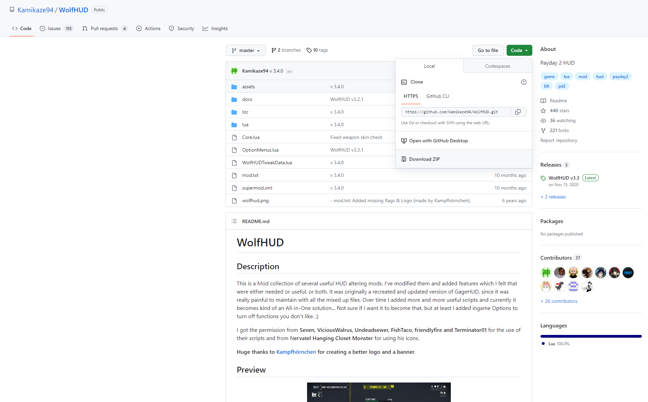
Task: Select the Local tab in clone popup
Action: coord(429,66)
